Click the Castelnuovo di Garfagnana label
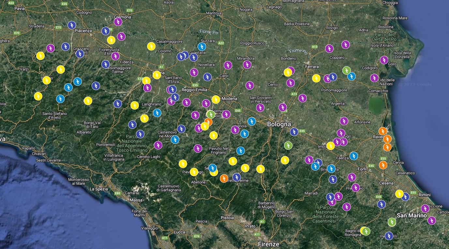 point(168,188)
